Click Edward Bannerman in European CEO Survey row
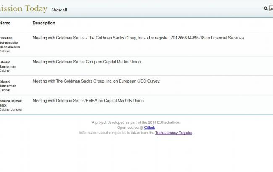Screen dimensions: 273x172 click(x=8, y=83)
